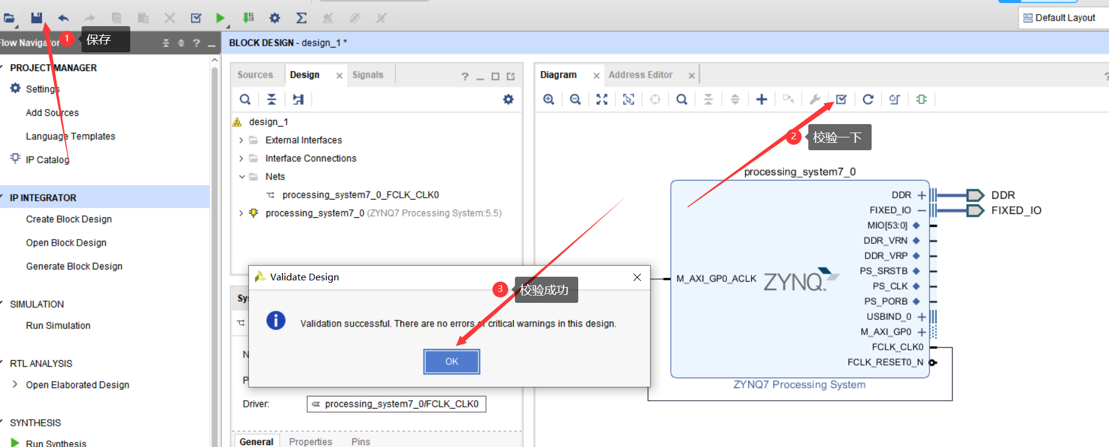Image resolution: width=1109 pixels, height=447 pixels.
Task: Select the ZYNQ7 Processing System block
Action: click(x=800, y=280)
